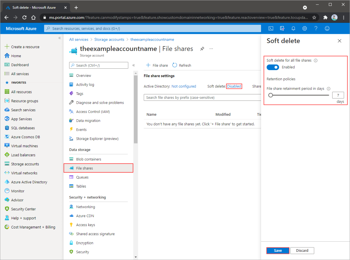Create a new file share
350x260 pixels.
pos(157,65)
